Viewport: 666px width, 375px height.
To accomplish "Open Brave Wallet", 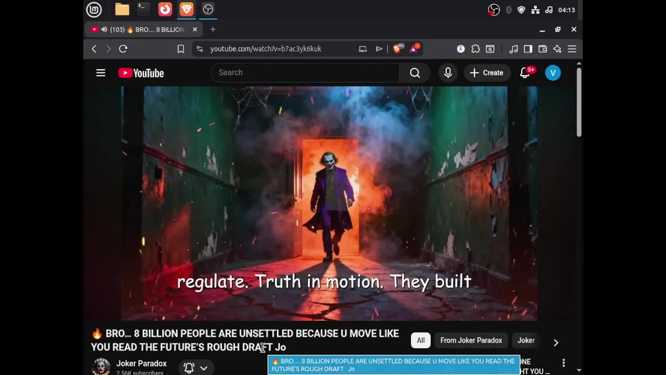I will tap(543, 49).
